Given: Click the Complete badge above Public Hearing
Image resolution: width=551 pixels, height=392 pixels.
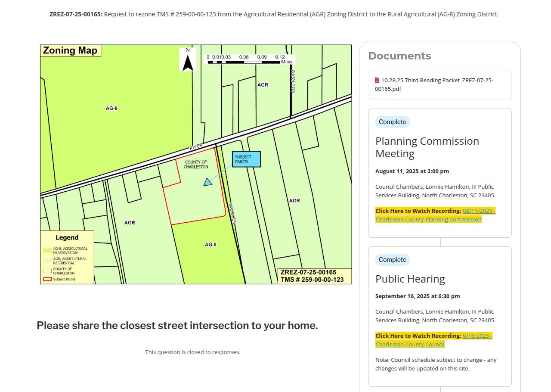Looking at the screenshot, I should [x=393, y=260].
